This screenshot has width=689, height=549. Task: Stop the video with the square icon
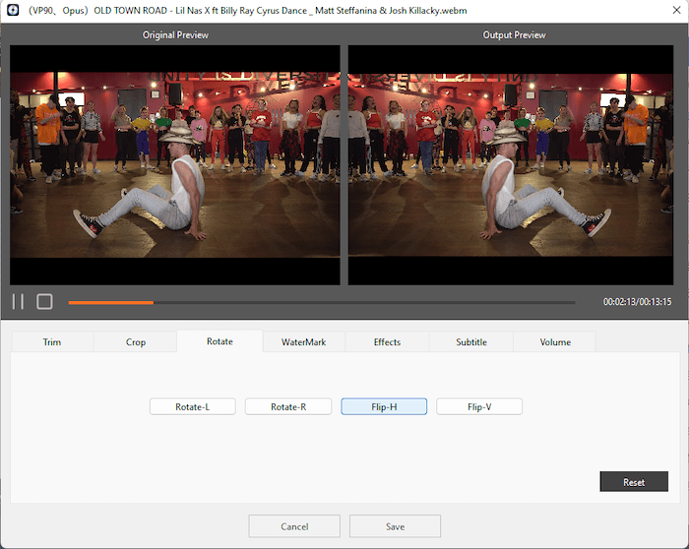44,302
